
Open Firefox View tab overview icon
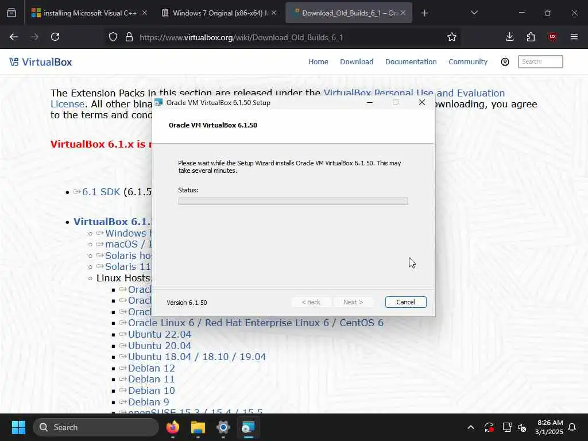(x=11, y=13)
